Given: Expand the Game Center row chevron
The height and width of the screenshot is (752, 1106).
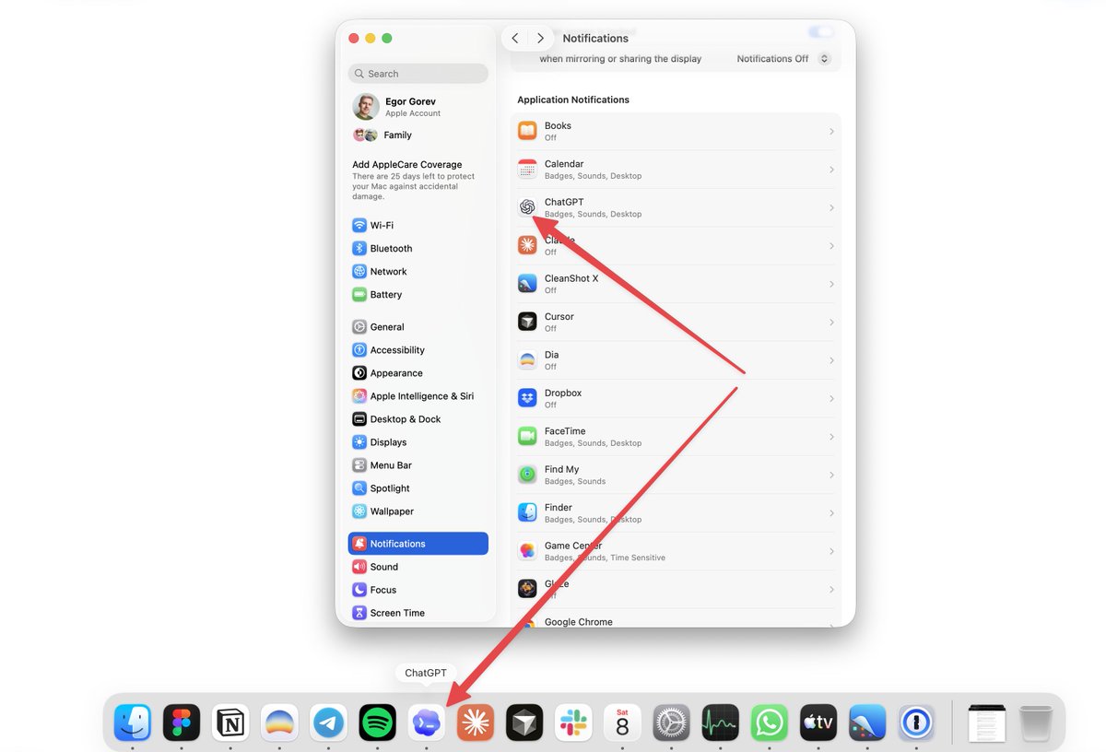Looking at the screenshot, I should click(831, 551).
